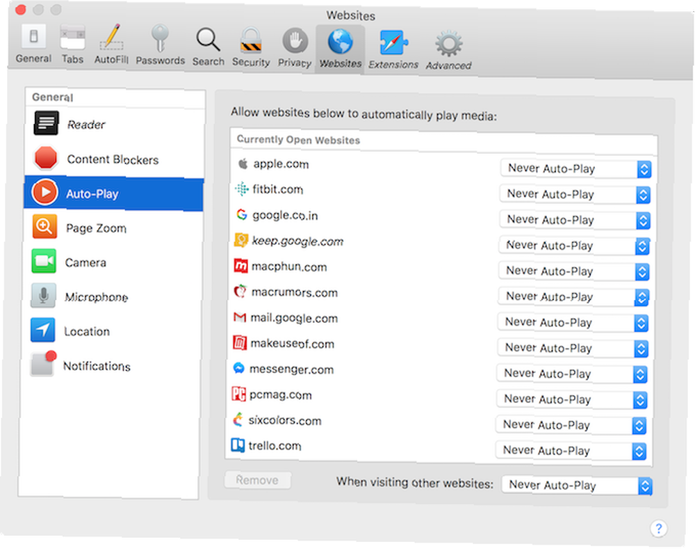695x549 pixels.
Task: Open the Advanced gear icon
Action: coord(448,44)
